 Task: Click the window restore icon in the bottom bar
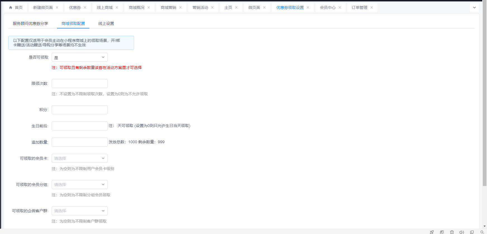click(x=472, y=232)
